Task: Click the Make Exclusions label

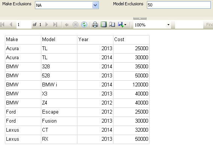Action: (17, 4)
